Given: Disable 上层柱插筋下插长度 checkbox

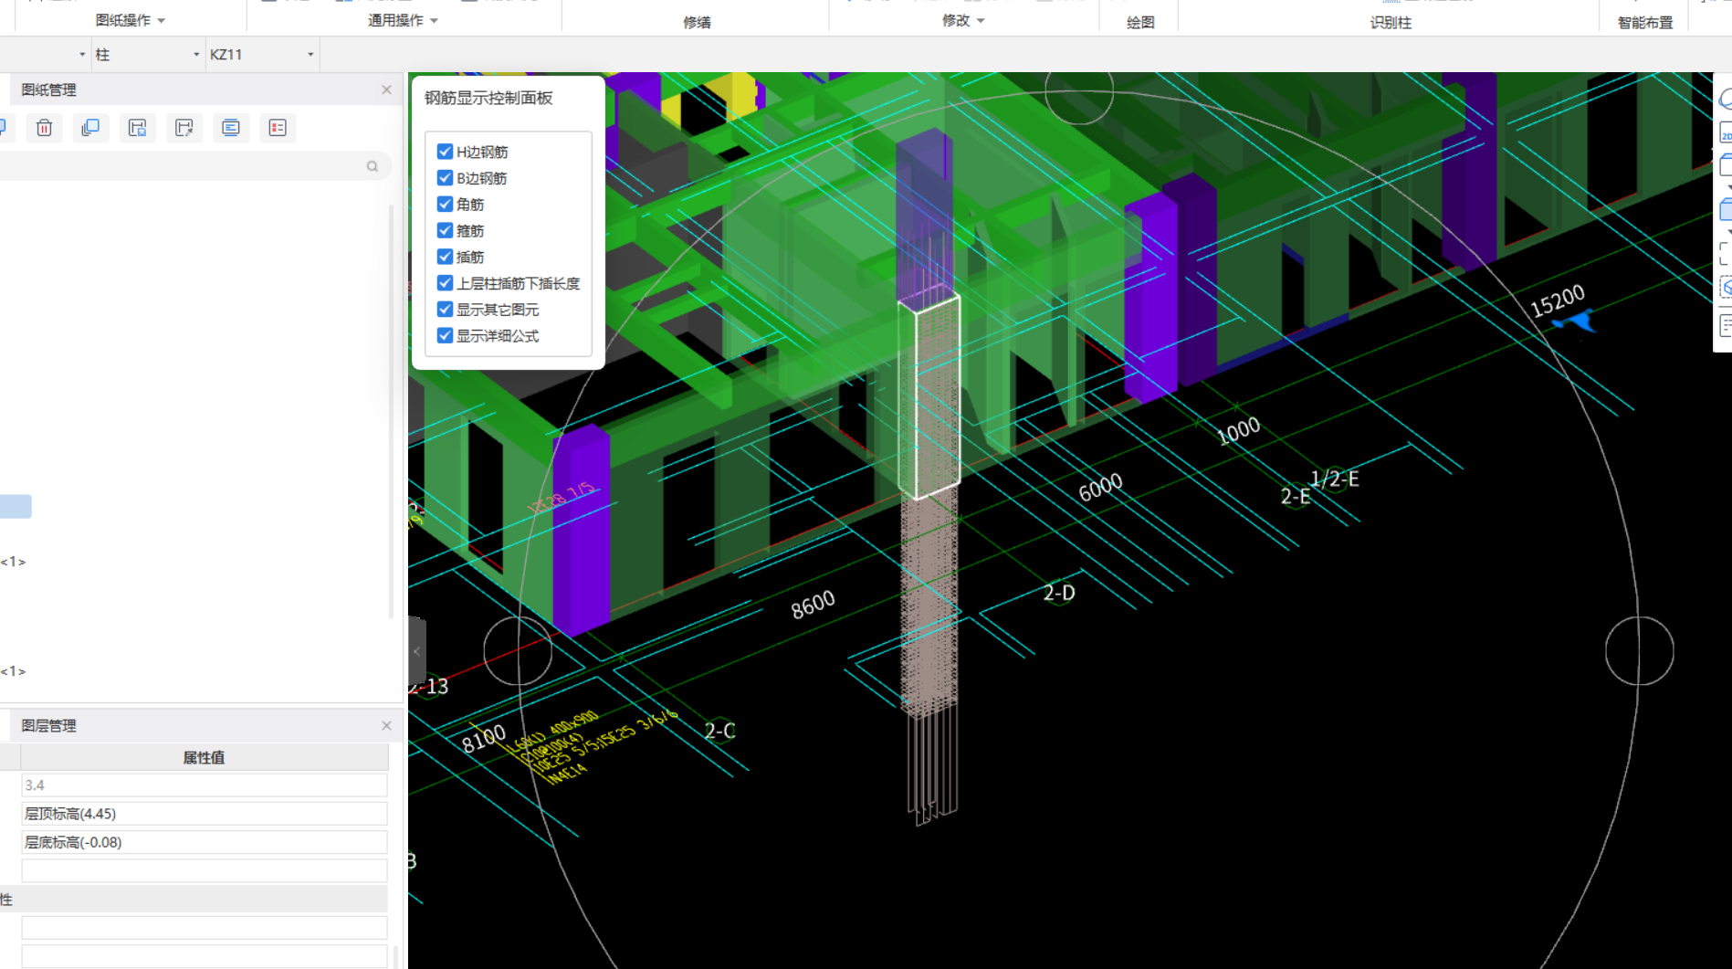Looking at the screenshot, I should pyautogui.click(x=445, y=283).
